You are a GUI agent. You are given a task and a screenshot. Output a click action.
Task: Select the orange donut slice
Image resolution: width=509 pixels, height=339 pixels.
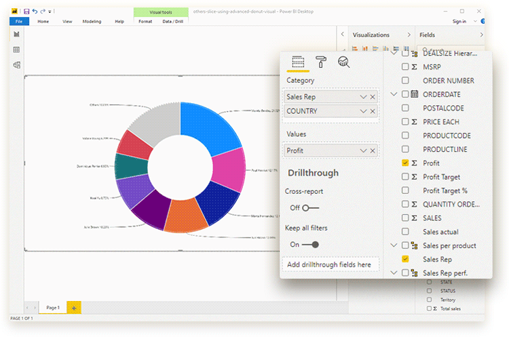[186, 216]
